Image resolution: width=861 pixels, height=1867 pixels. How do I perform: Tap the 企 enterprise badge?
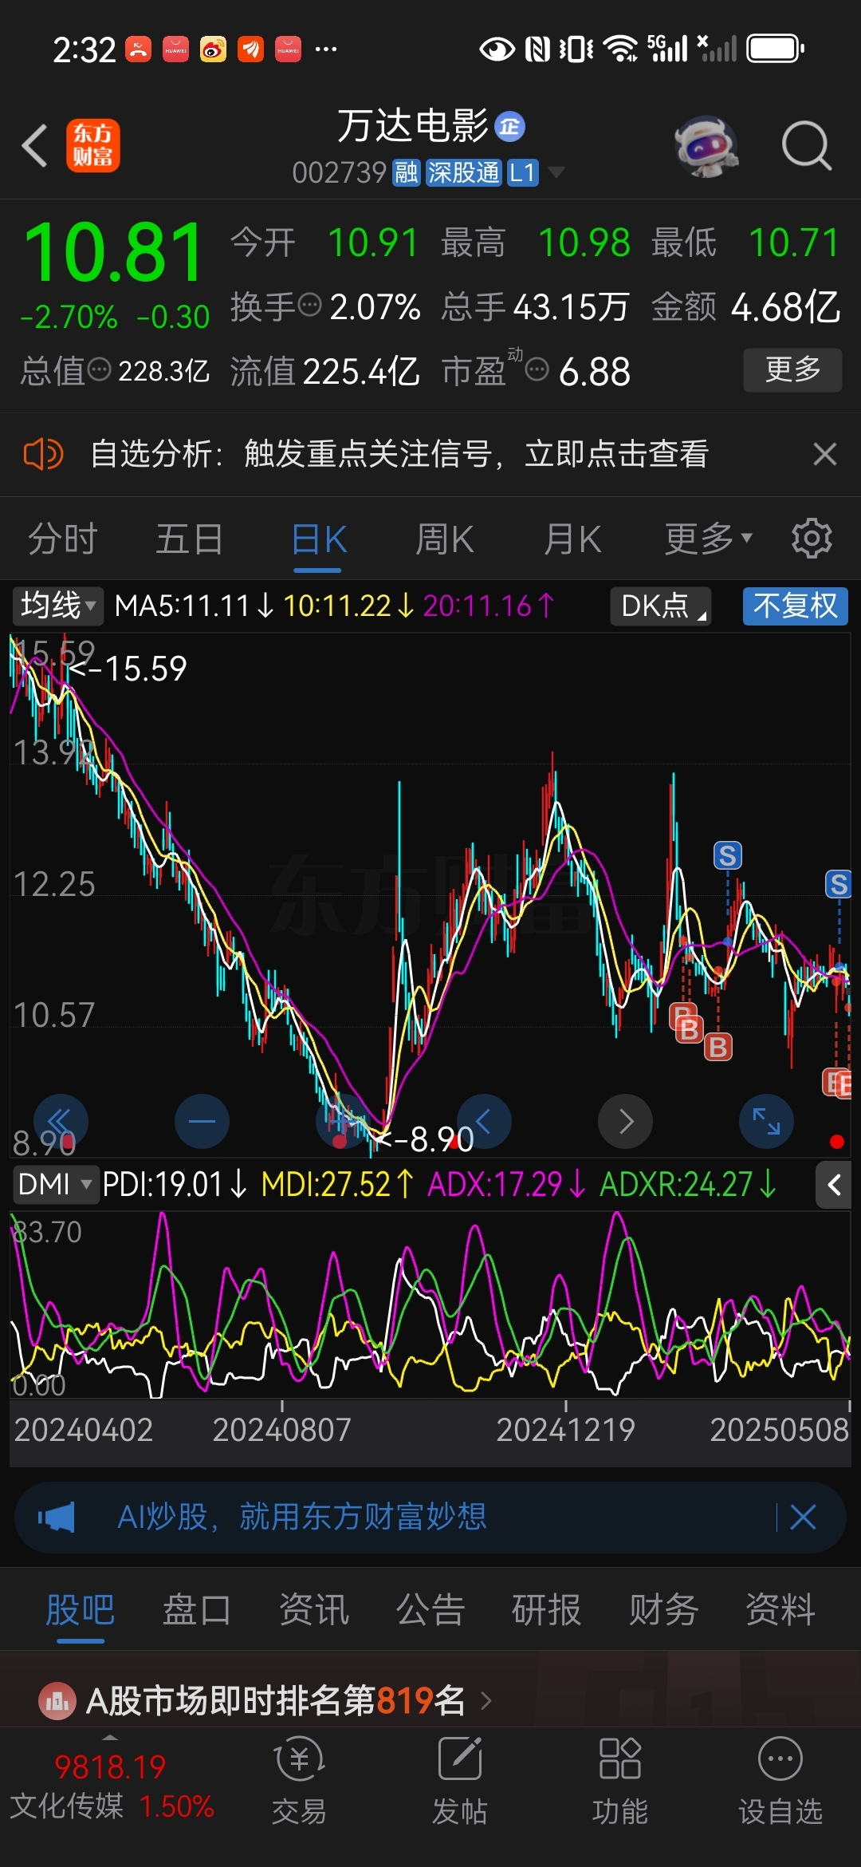pos(510,127)
